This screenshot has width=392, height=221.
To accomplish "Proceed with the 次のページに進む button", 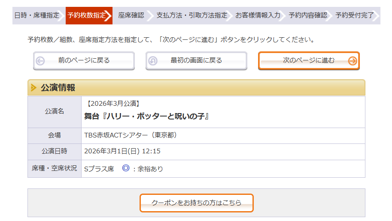I will [x=308, y=61].
